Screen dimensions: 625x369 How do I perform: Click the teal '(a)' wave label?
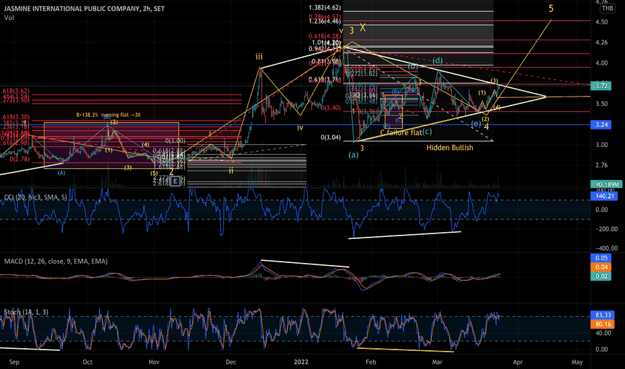353,155
